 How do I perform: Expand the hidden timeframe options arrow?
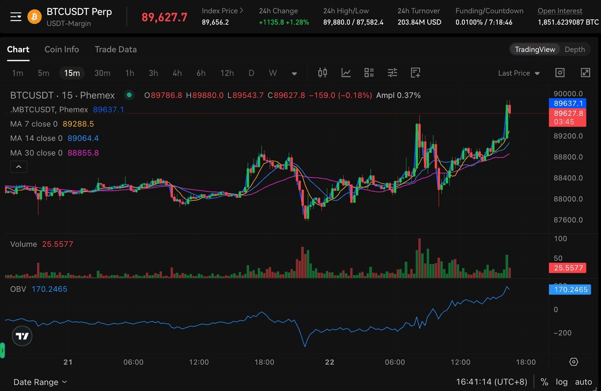pyautogui.click(x=294, y=73)
